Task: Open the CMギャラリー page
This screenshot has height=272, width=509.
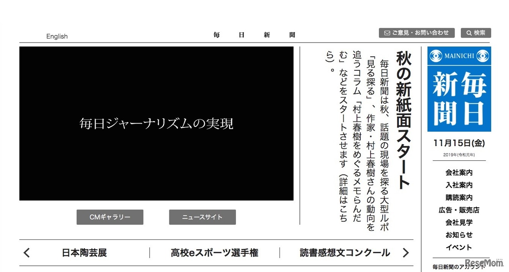Action: 110,217
